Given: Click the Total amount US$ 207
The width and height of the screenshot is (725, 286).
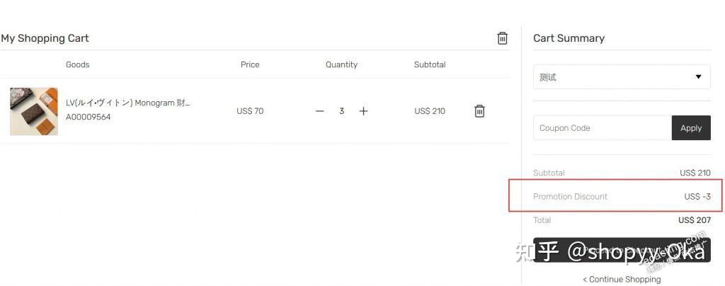Looking at the screenshot, I should coord(694,220).
